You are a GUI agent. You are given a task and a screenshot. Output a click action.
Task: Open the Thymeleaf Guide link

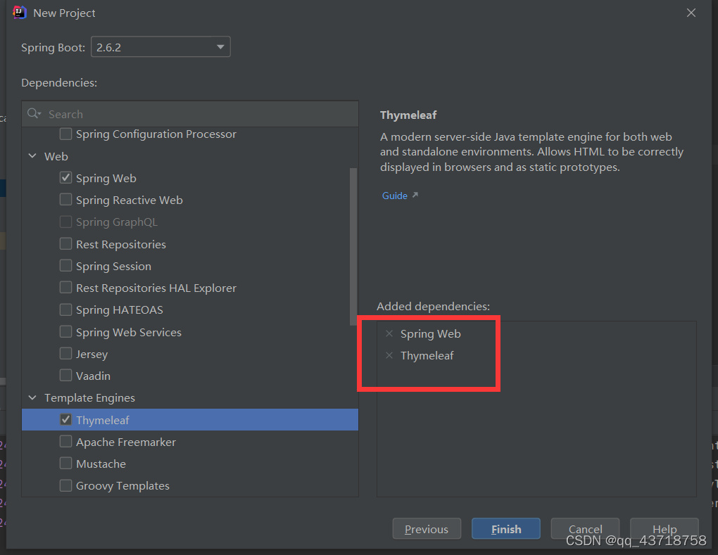[x=395, y=196]
